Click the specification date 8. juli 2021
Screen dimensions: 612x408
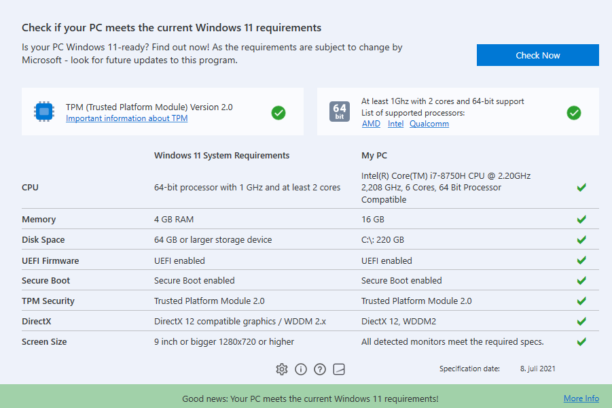(x=537, y=369)
